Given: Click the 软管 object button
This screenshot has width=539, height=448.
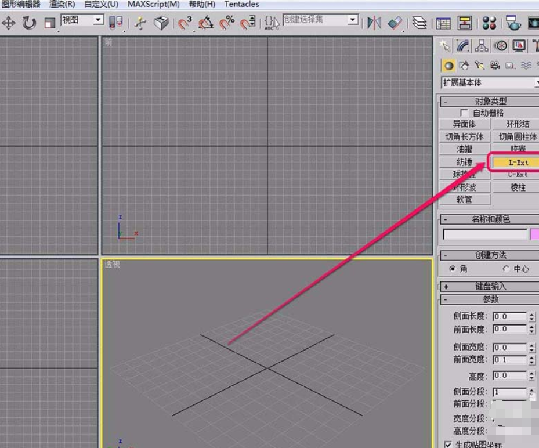Looking at the screenshot, I should coord(464,200).
